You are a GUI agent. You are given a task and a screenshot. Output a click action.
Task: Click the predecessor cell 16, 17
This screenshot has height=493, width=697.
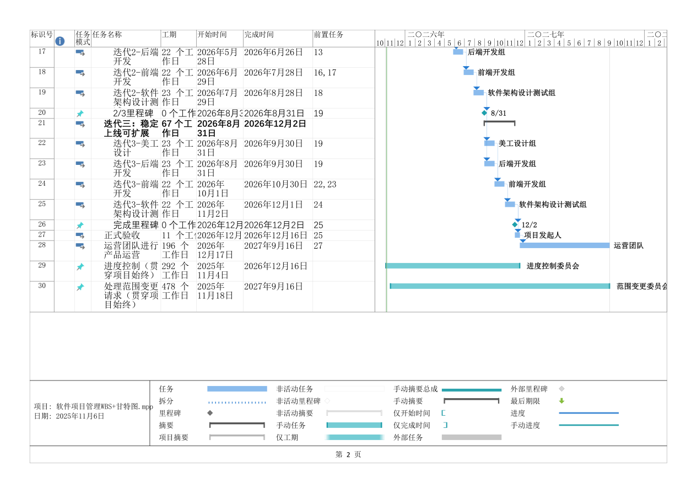pos(325,73)
